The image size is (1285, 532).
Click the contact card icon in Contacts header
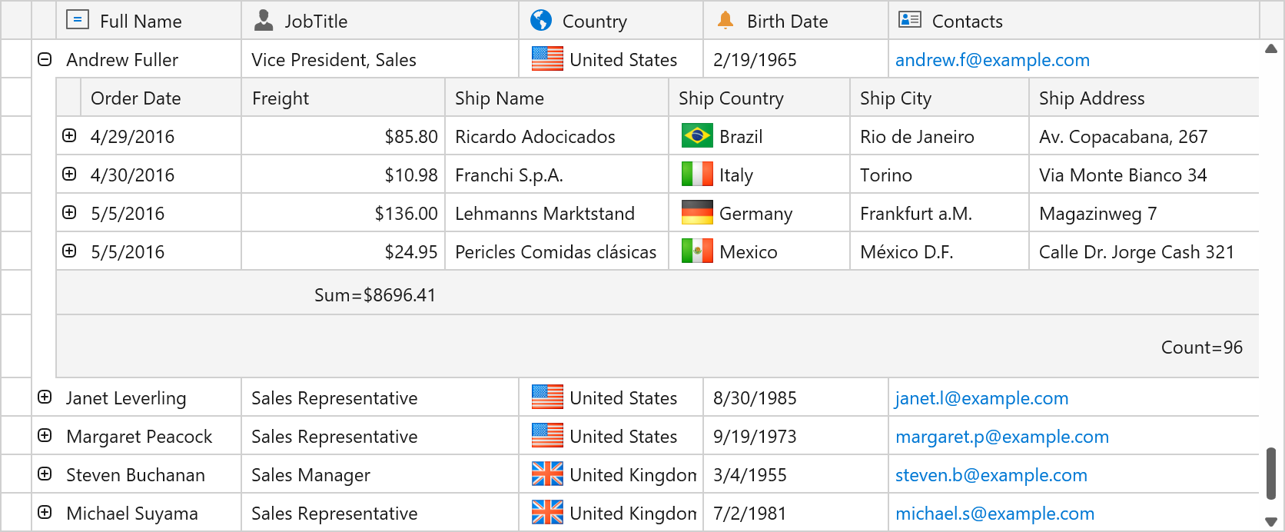(x=910, y=20)
